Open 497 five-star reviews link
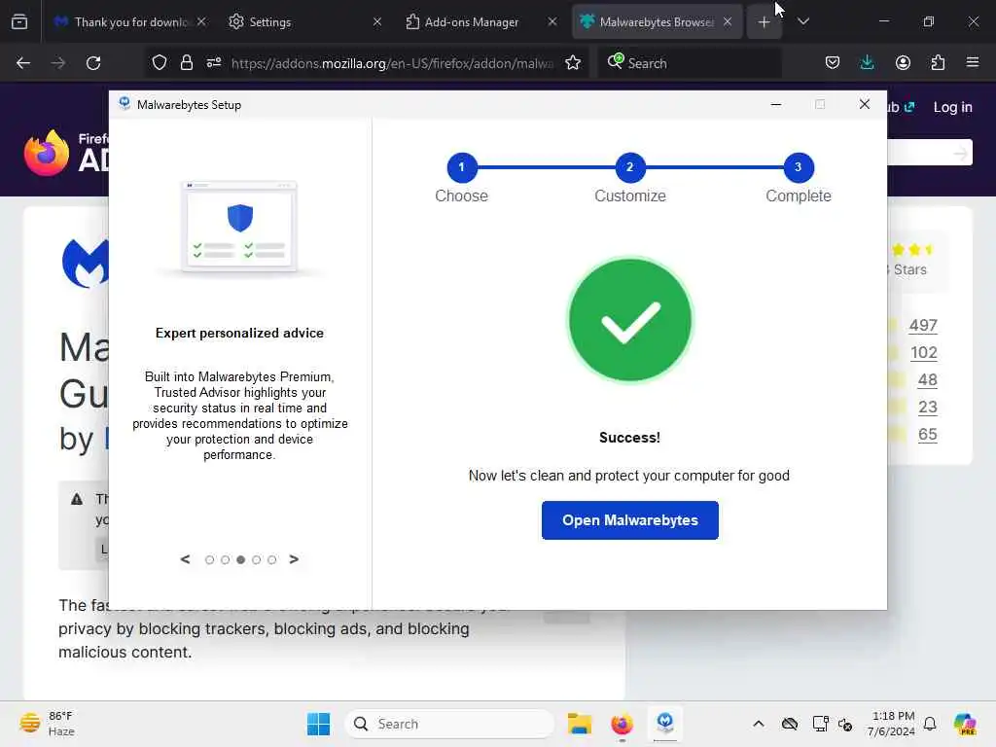The image size is (996, 747). (923, 325)
